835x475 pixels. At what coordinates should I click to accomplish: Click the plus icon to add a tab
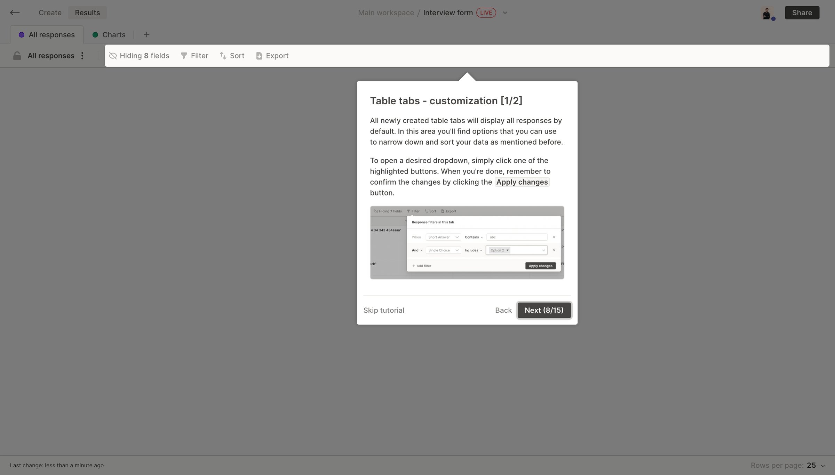pos(146,34)
